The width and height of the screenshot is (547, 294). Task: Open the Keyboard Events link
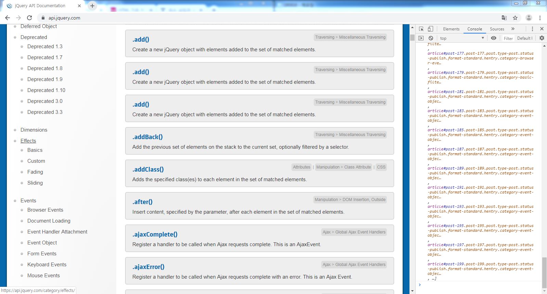47,265
